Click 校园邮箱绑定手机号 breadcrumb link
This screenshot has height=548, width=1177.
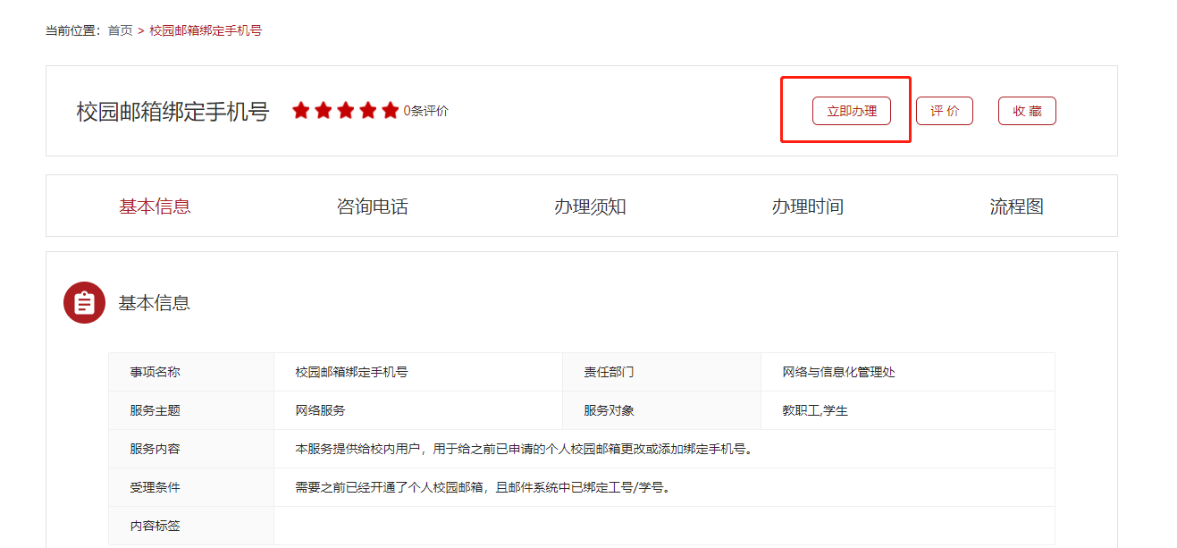pos(206,30)
